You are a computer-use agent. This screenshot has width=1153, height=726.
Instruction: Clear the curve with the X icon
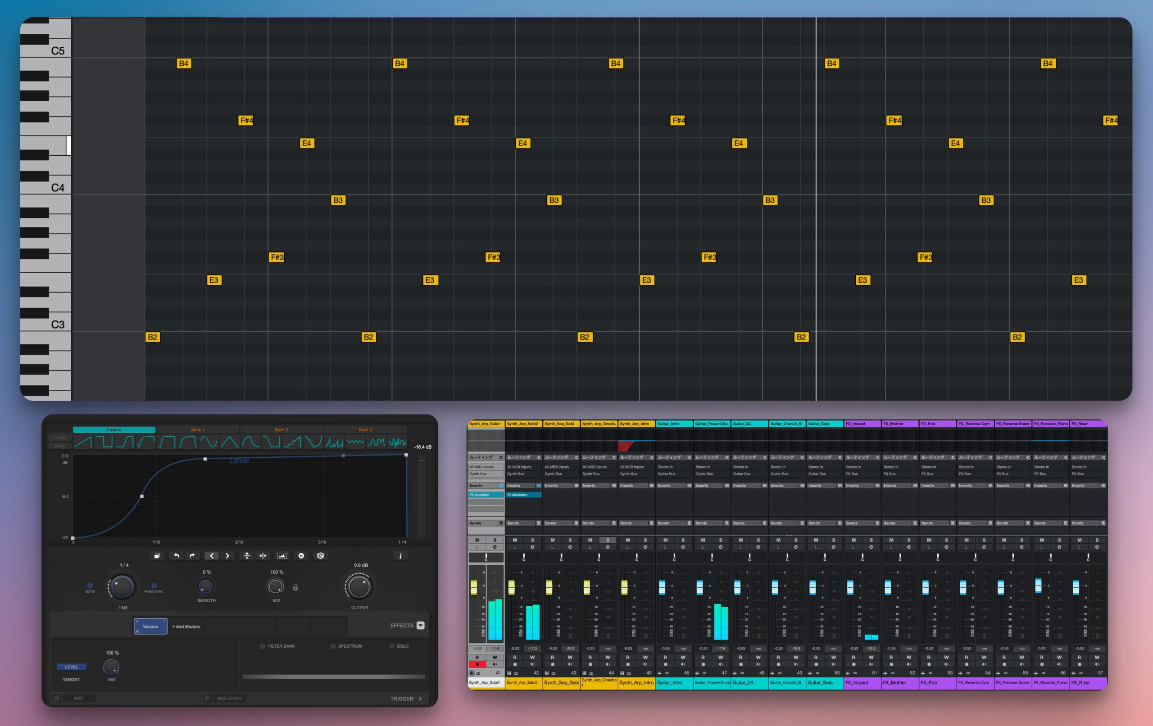coord(301,555)
